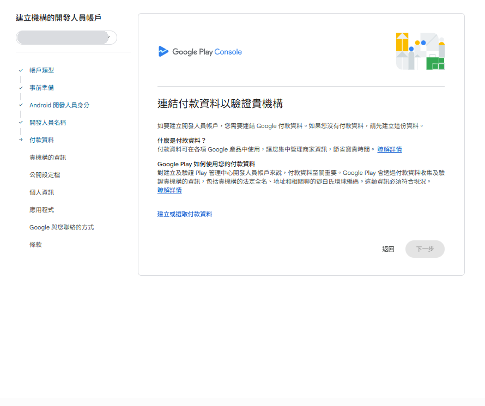Click checkmark icon beside 帳戶類型
Image resolution: width=485 pixels, height=406 pixels.
tap(21, 70)
